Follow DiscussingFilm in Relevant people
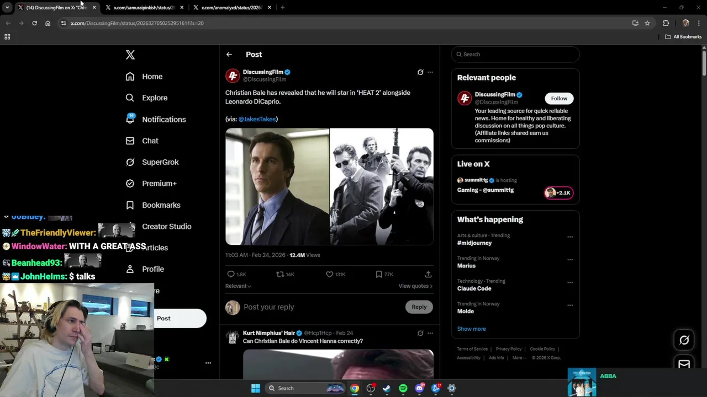The width and height of the screenshot is (707, 397). click(x=559, y=99)
